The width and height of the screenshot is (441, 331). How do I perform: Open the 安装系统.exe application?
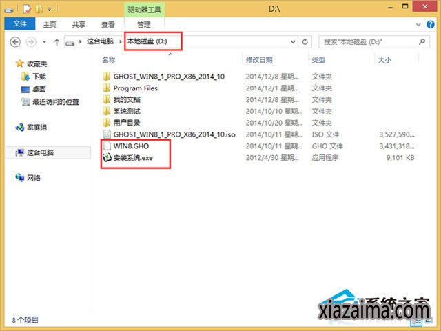point(135,158)
